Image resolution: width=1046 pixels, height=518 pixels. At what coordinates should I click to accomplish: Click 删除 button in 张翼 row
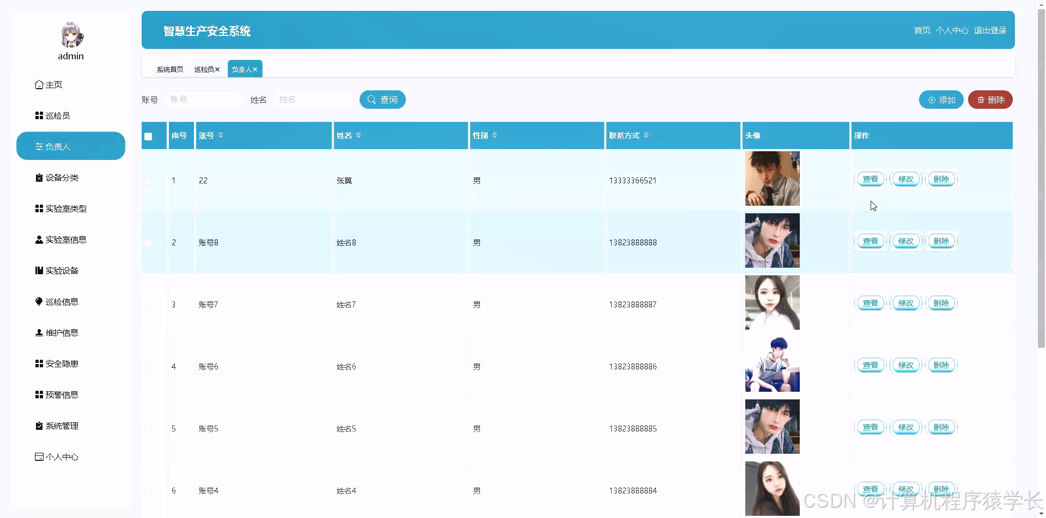(x=941, y=179)
